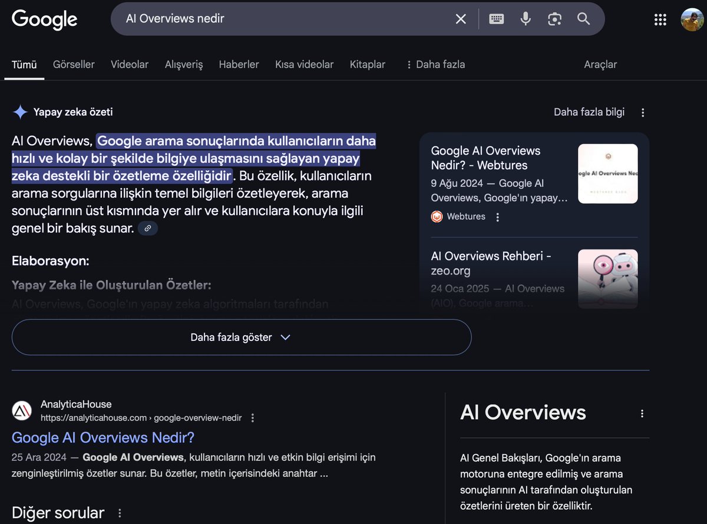Open the Google account profile avatar
Image resolution: width=707 pixels, height=524 pixels.
[692, 19]
